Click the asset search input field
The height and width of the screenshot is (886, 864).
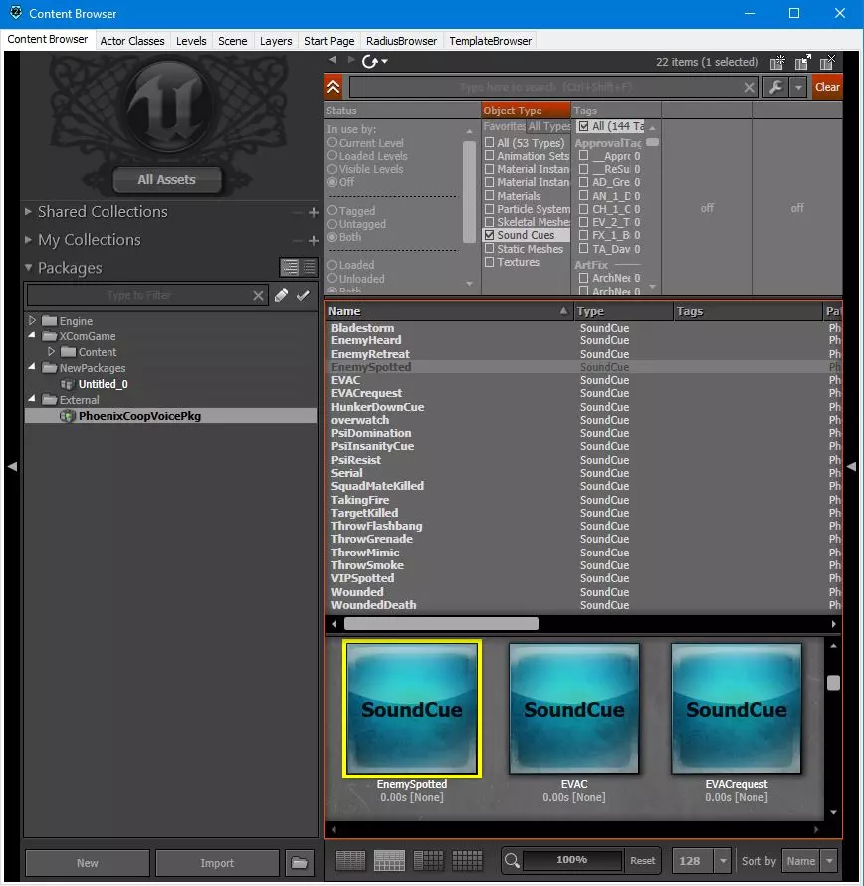pos(545,87)
